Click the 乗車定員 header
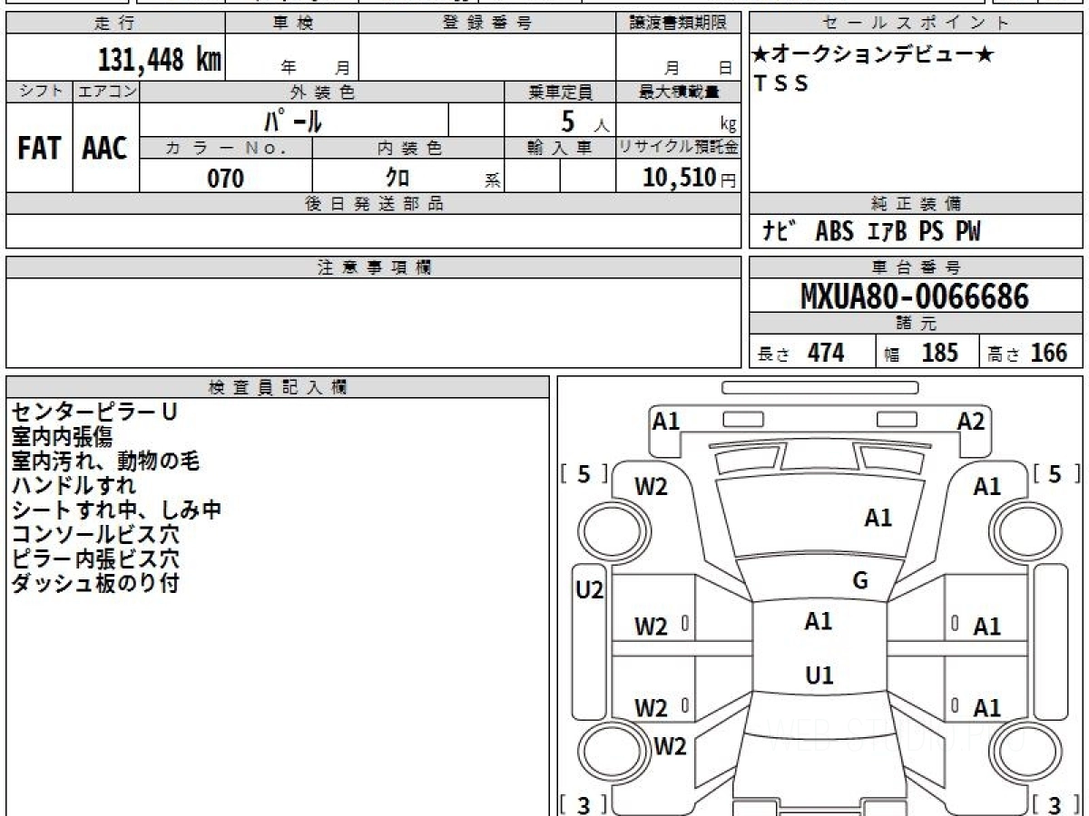The image size is (1089, 816). pos(560,92)
